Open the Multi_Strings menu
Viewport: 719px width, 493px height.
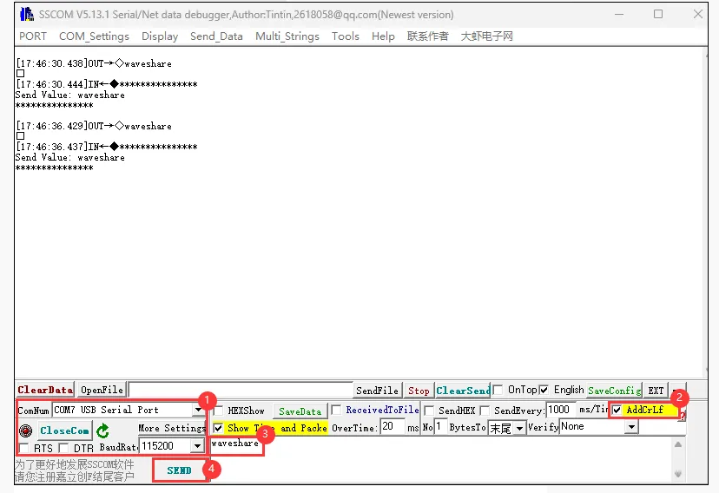tap(287, 36)
